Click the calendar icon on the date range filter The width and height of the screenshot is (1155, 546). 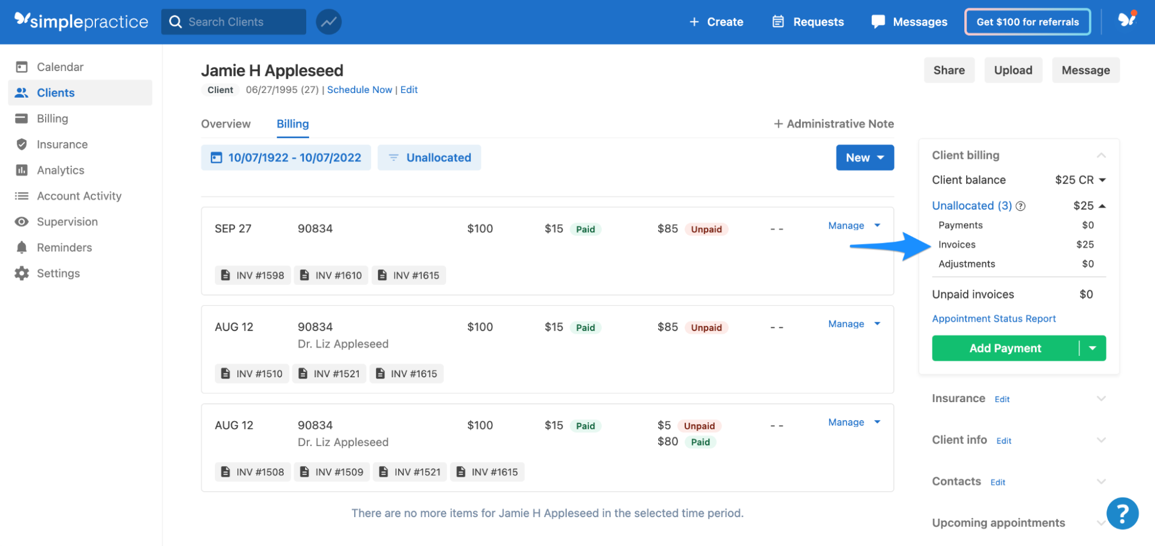click(x=216, y=157)
